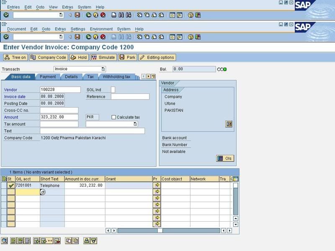Click the Park button
This screenshot has width=335, height=251.
click(127, 57)
